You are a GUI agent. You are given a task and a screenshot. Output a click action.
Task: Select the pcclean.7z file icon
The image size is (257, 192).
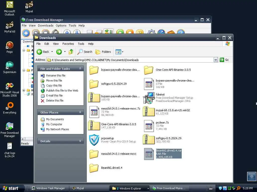[149, 126]
